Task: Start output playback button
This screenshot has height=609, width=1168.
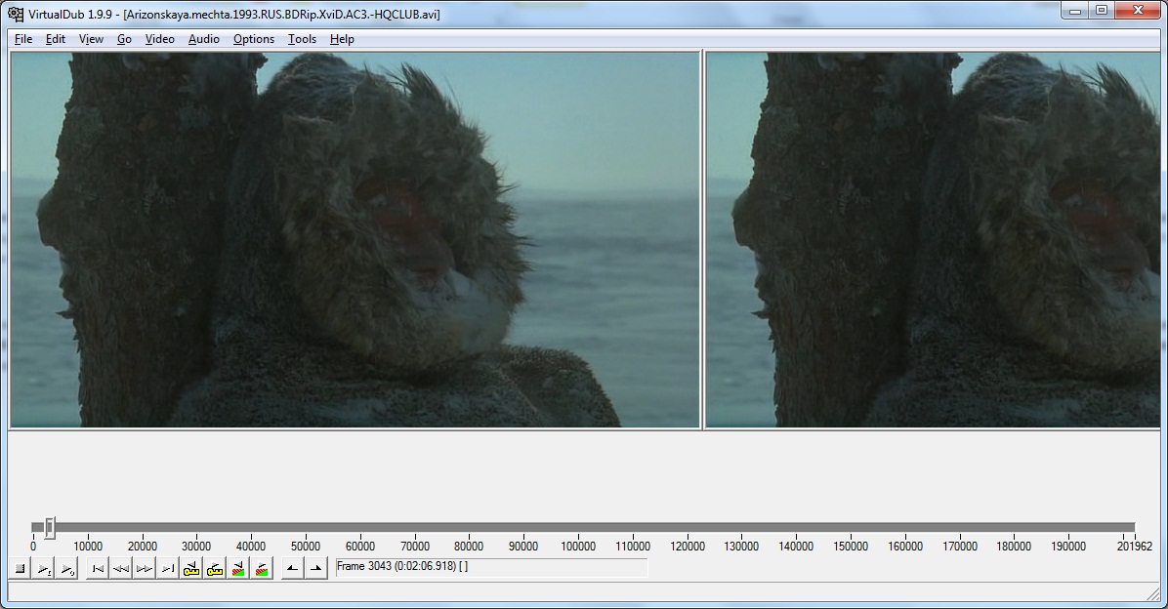Action: coord(67,569)
